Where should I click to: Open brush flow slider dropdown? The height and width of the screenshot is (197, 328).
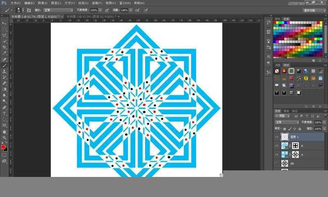click(x=131, y=10)
